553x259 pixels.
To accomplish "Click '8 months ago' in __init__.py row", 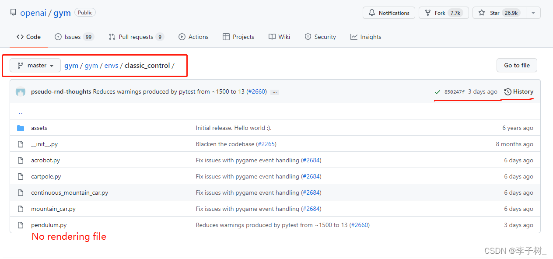I will coord(514,144).
